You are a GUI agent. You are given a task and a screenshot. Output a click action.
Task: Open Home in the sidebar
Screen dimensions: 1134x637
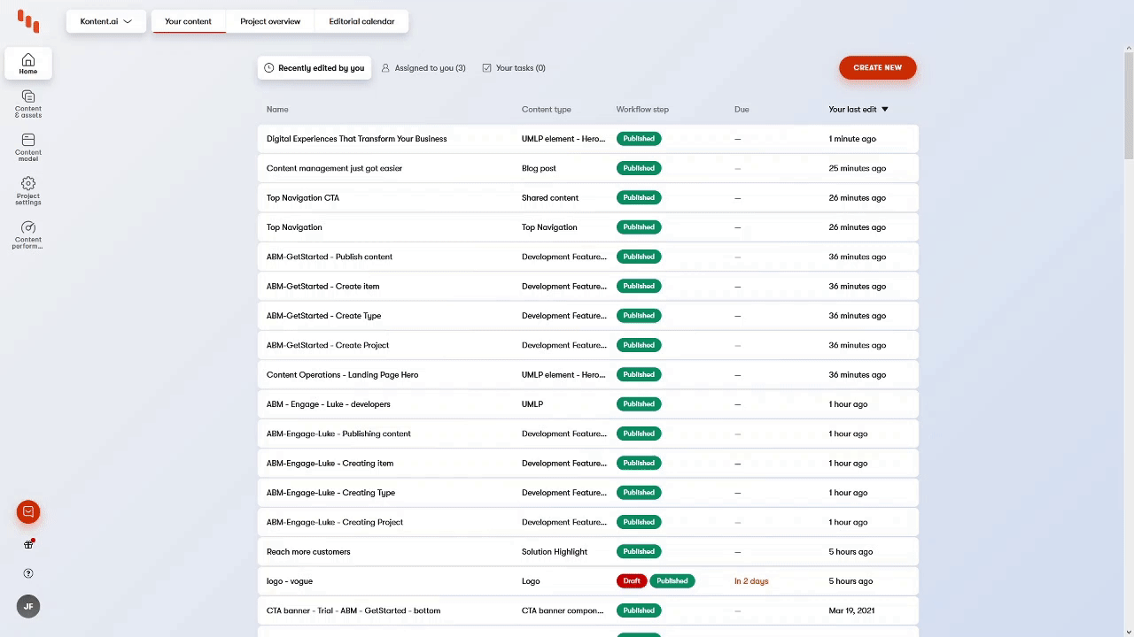[x=28, y=64]
